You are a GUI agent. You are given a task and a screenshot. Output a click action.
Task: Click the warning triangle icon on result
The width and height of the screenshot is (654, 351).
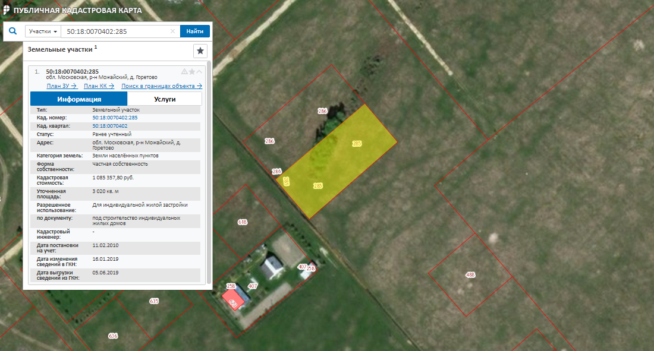tap(184, 72)
